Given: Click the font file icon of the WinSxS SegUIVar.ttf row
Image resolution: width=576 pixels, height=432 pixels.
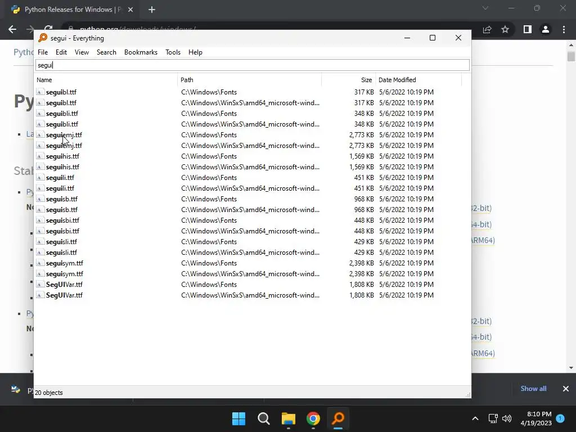Looking at the screenshot, I should [40, 295].
